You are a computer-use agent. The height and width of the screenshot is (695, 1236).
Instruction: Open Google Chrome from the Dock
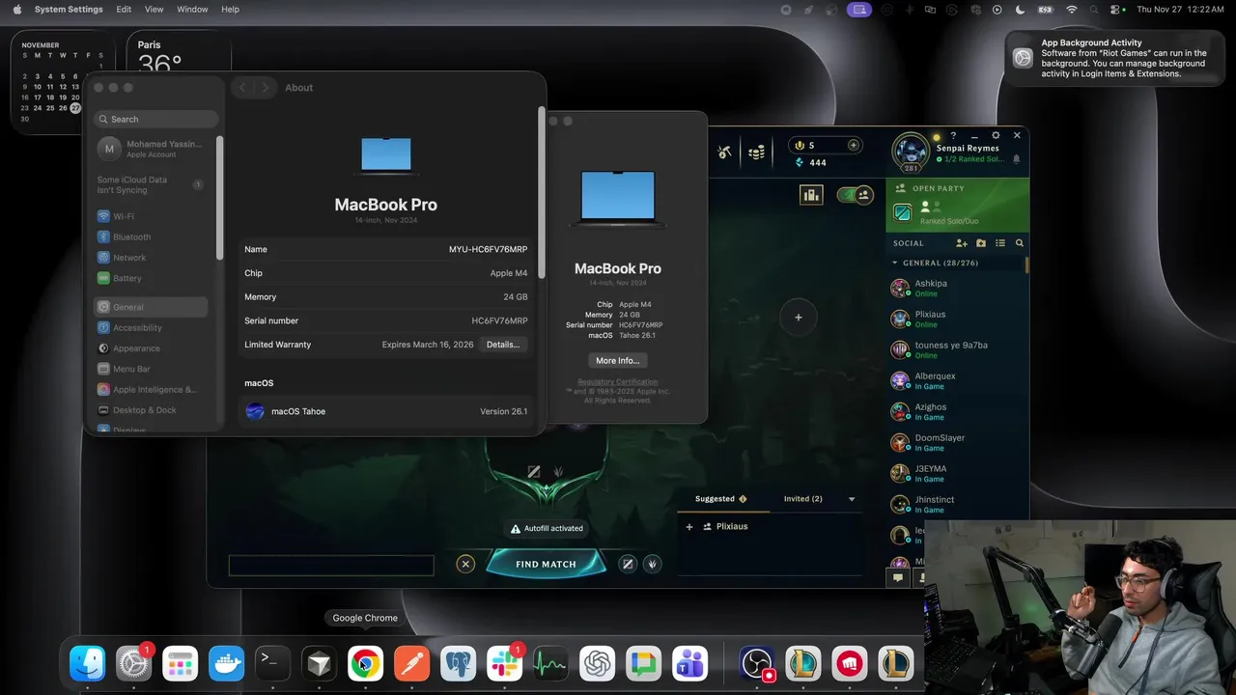[365, 663]
